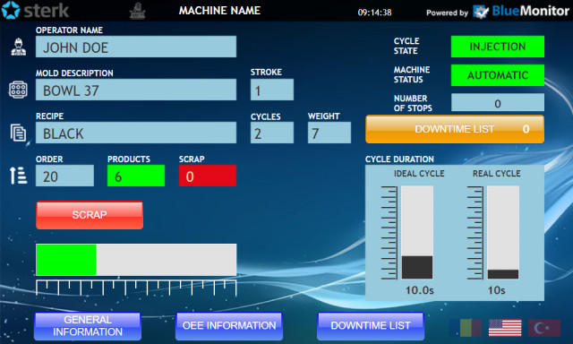Image resolution: width=573 pixels, height=344 pixels.
Task: Click the BlueMonitor logo
Action: [x=521, y=12]
